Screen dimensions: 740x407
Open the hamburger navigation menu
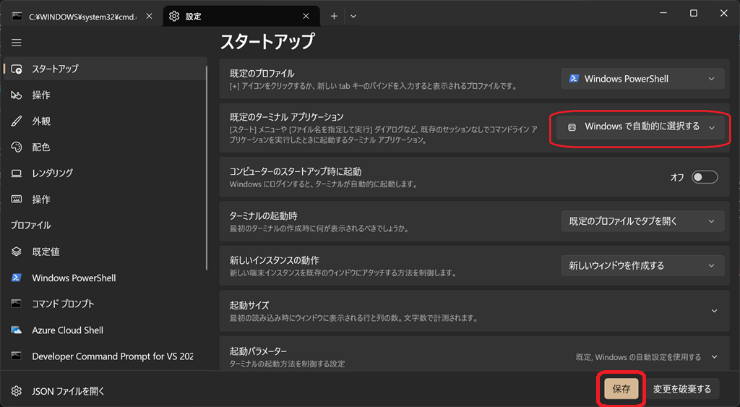pyautogui.click(x=17, y=43)
